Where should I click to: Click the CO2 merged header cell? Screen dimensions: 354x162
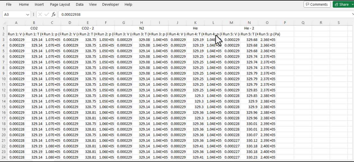coord(34,29)
